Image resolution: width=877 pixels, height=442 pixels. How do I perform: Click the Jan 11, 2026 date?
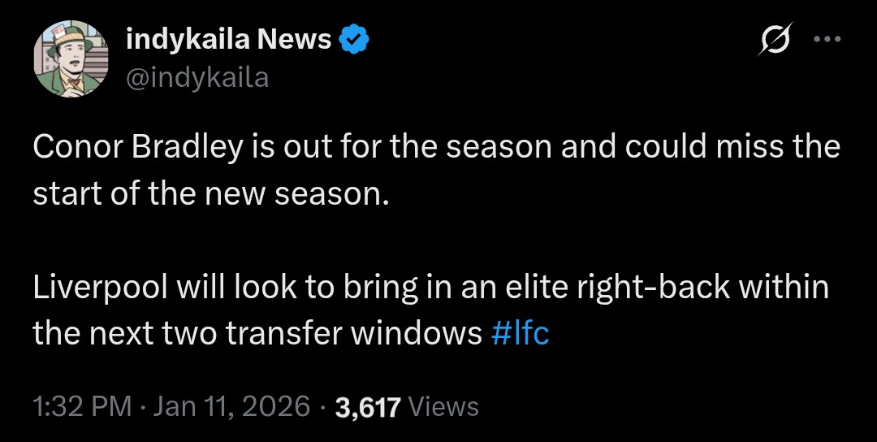[x=231, y=405]
